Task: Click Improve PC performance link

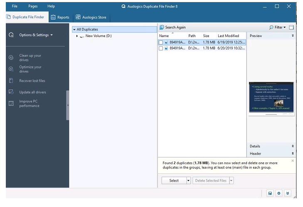Action: click(29, 103)
